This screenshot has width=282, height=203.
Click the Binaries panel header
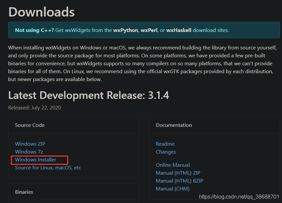point(73,192)
